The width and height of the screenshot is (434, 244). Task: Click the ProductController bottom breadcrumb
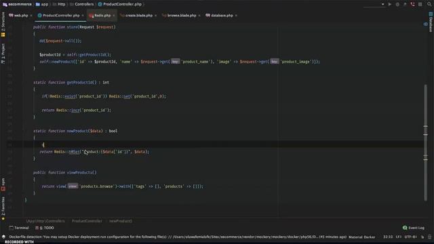(x=87, y=221)
